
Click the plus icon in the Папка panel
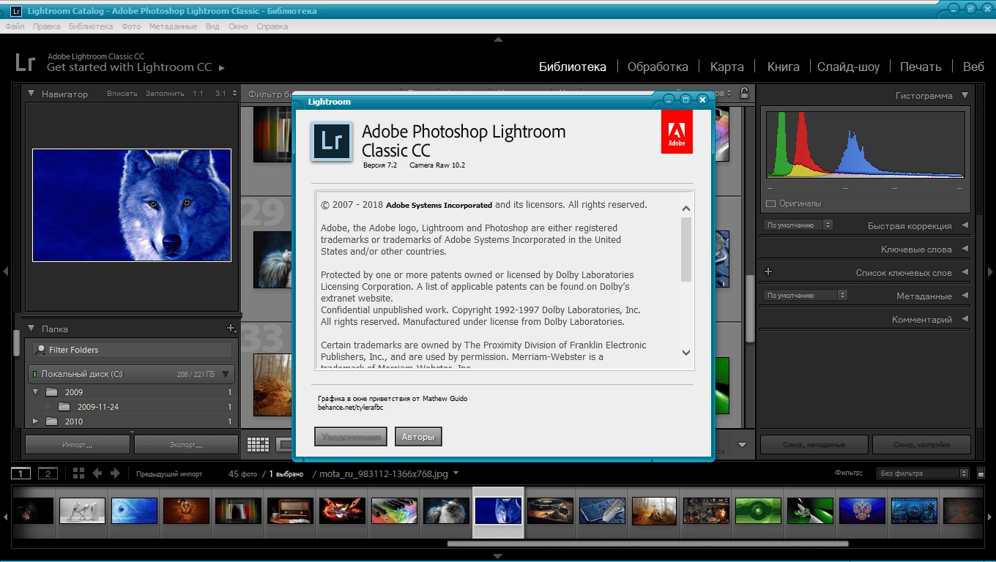point(231,329)
